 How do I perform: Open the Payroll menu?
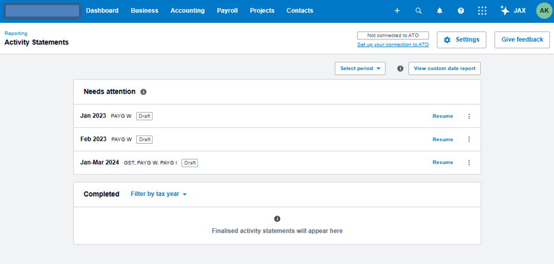227,11
